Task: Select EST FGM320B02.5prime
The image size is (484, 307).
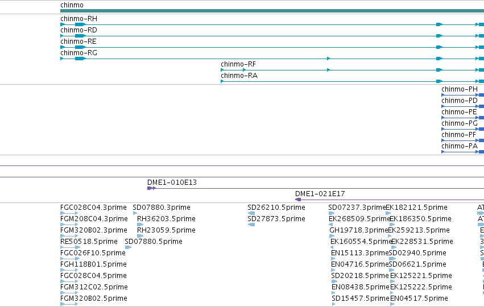Action: pyautogui.click(x=94, y=299)
